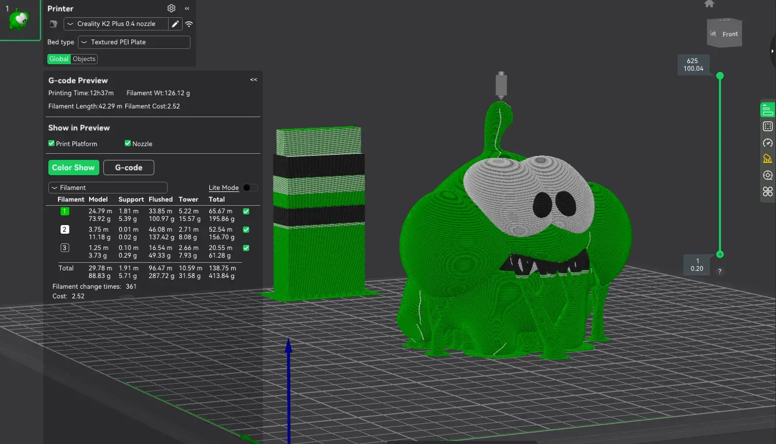Click the Filament Length 42.29 m text

tap(85, 106)
